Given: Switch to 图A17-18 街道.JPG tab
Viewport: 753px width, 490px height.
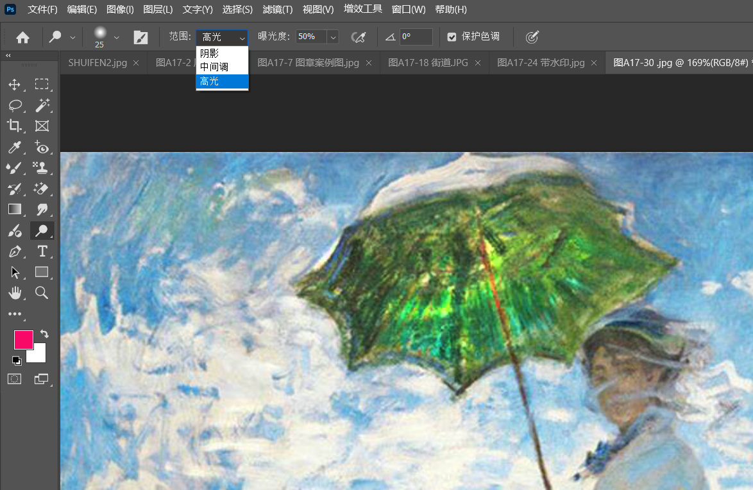Looking at the screenshot, I should 428,63.
